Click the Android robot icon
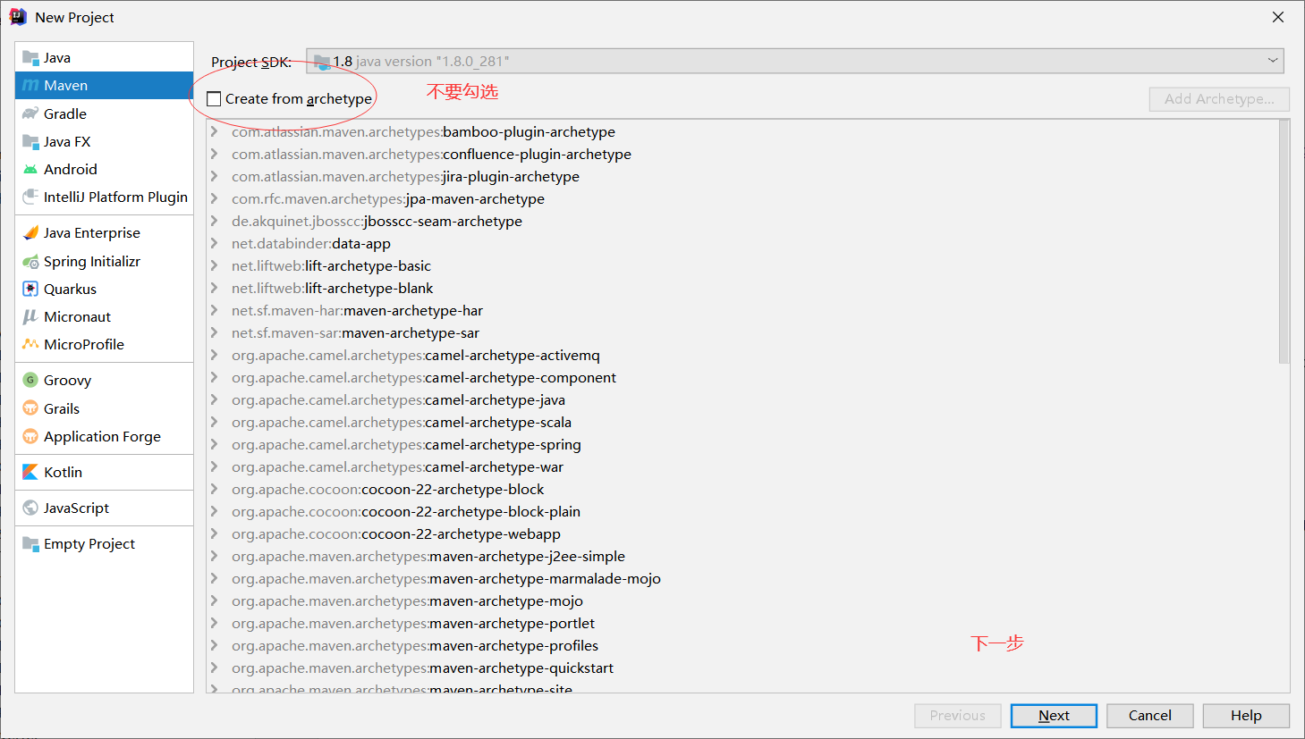Screen dimensions: 1305x739 (30, 169)
